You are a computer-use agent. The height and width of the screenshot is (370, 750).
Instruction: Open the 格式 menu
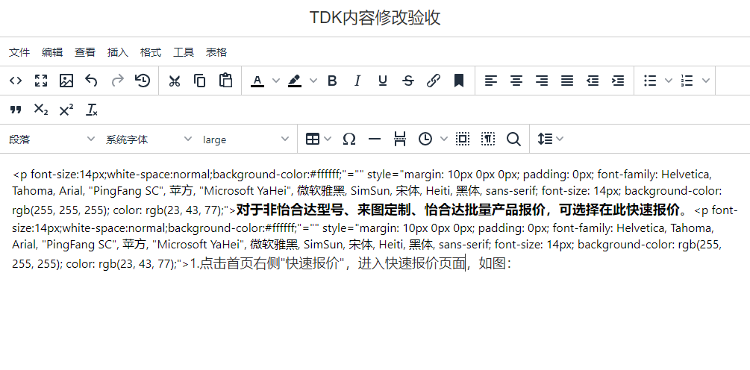(151, 52)
